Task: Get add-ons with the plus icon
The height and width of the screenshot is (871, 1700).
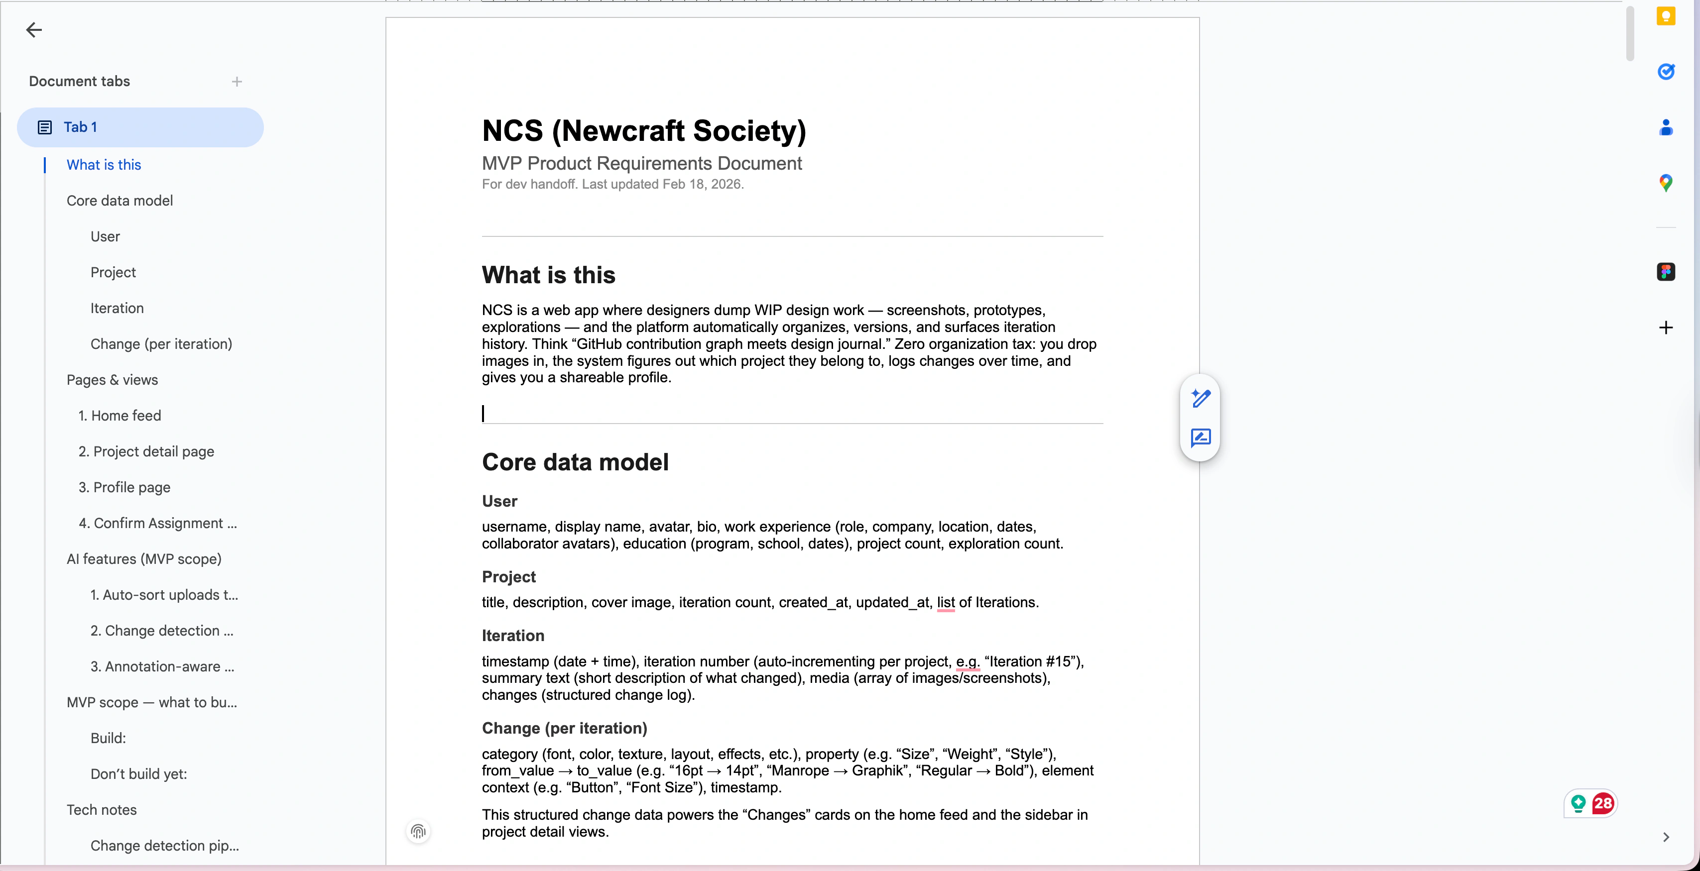Action: pyautogui.click(x=1666, y=328)
